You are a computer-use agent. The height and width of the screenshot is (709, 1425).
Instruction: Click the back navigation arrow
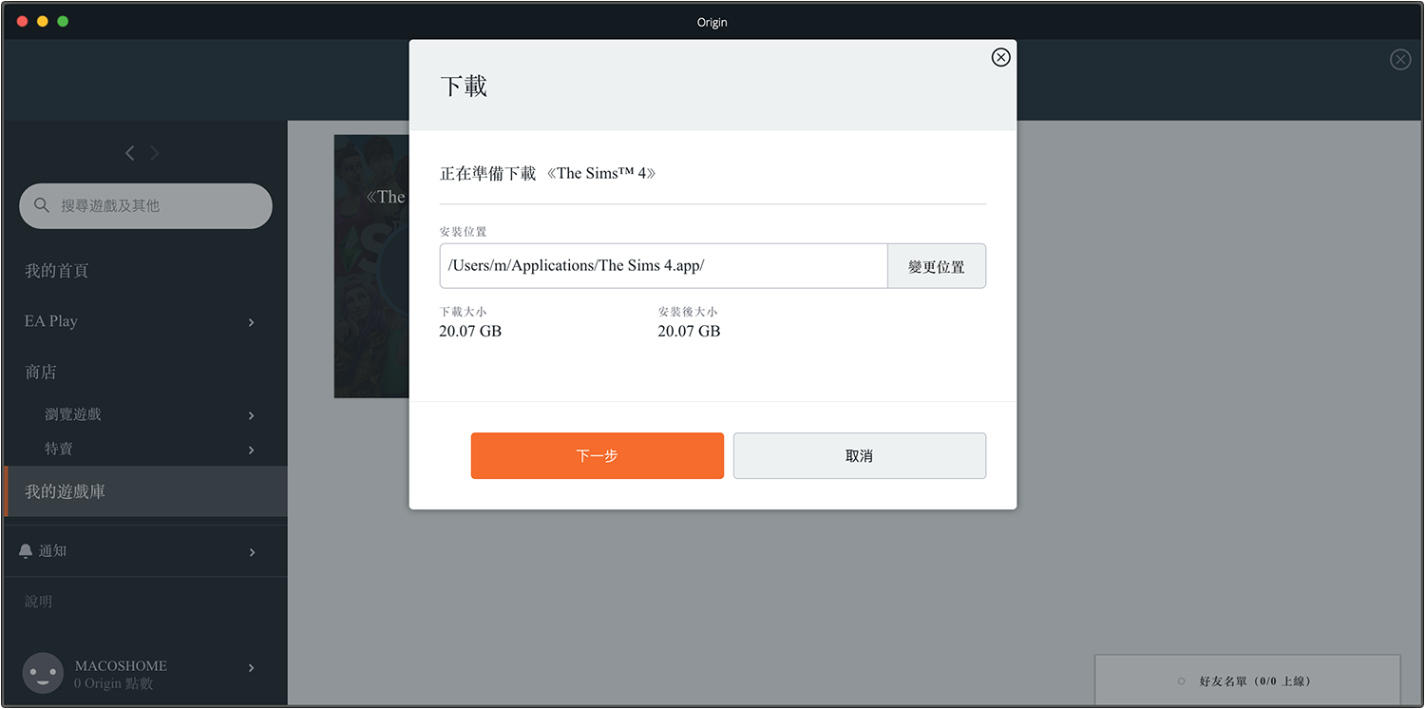coord(130,153)
